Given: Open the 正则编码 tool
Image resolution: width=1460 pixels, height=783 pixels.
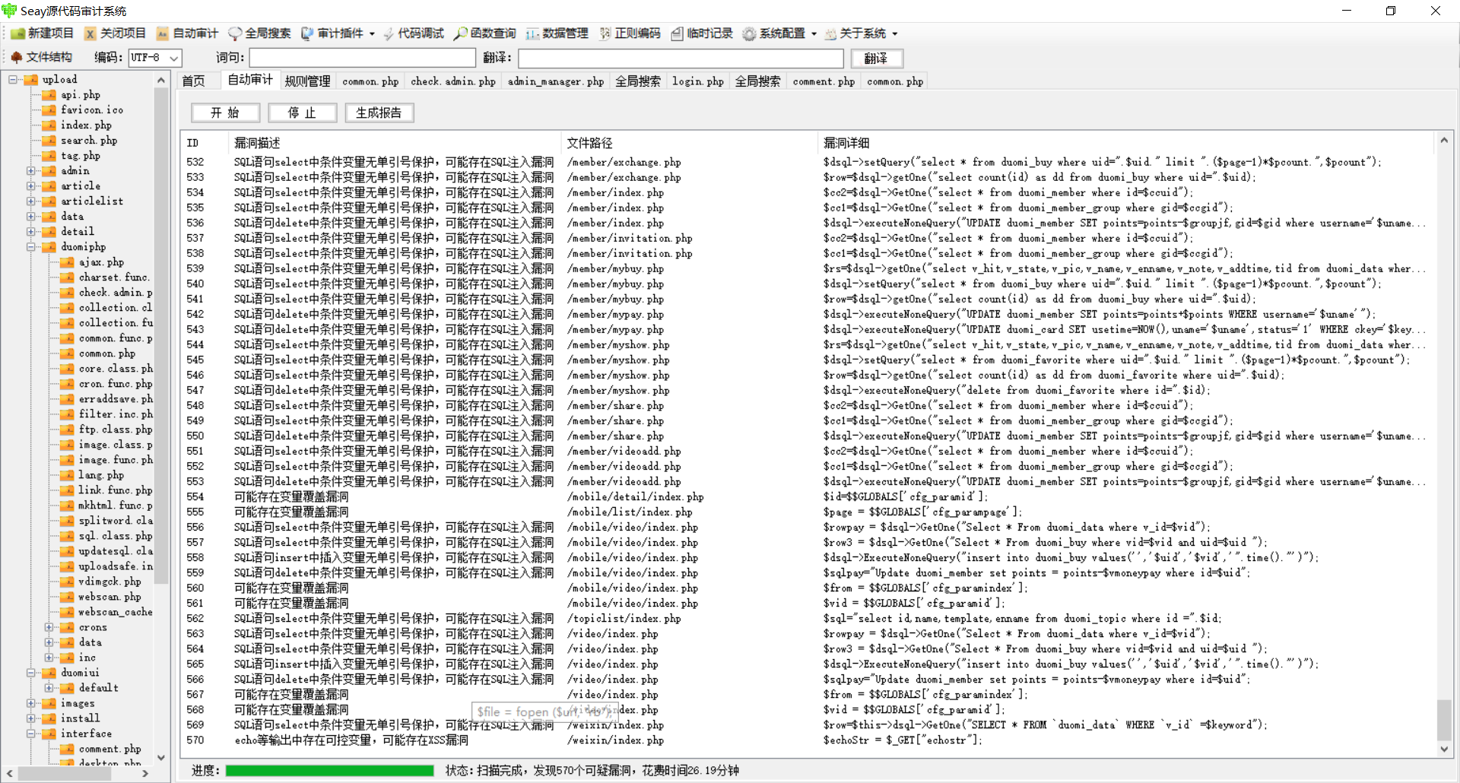Looking at the screenshot, I should click(x=630, y=33).
